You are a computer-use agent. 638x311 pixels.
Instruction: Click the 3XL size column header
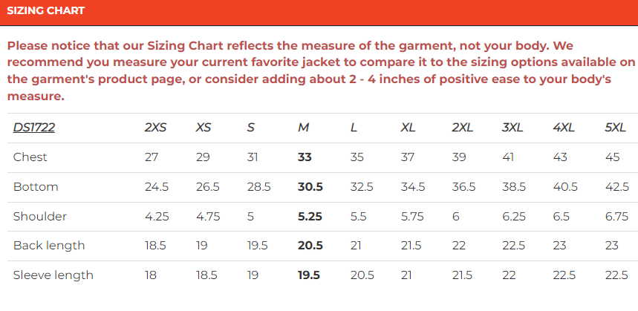(512, 128)
